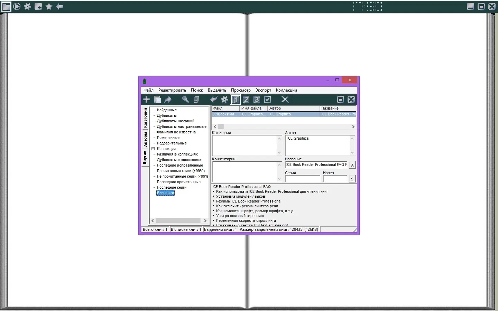Select Фамилия не известна tree item

coord(176,132)
